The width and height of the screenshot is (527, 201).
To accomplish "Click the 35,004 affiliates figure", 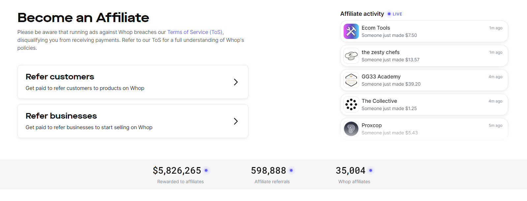I will click(351, 170).
